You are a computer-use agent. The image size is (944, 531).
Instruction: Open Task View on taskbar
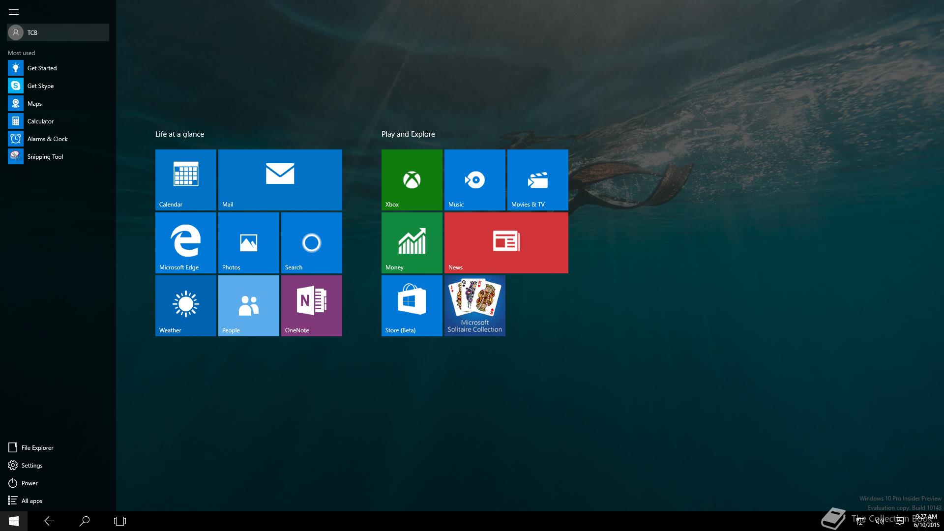pos(120,521)
